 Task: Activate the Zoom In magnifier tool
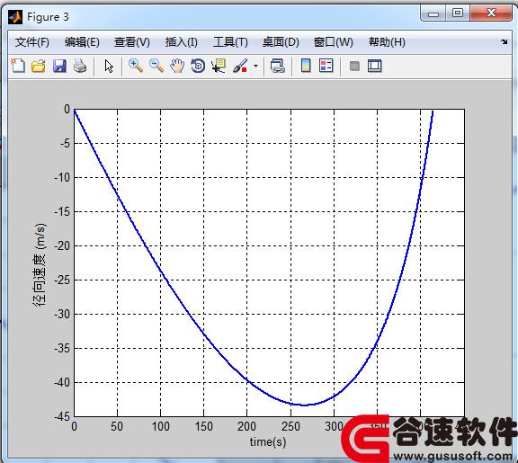point(136,66)
